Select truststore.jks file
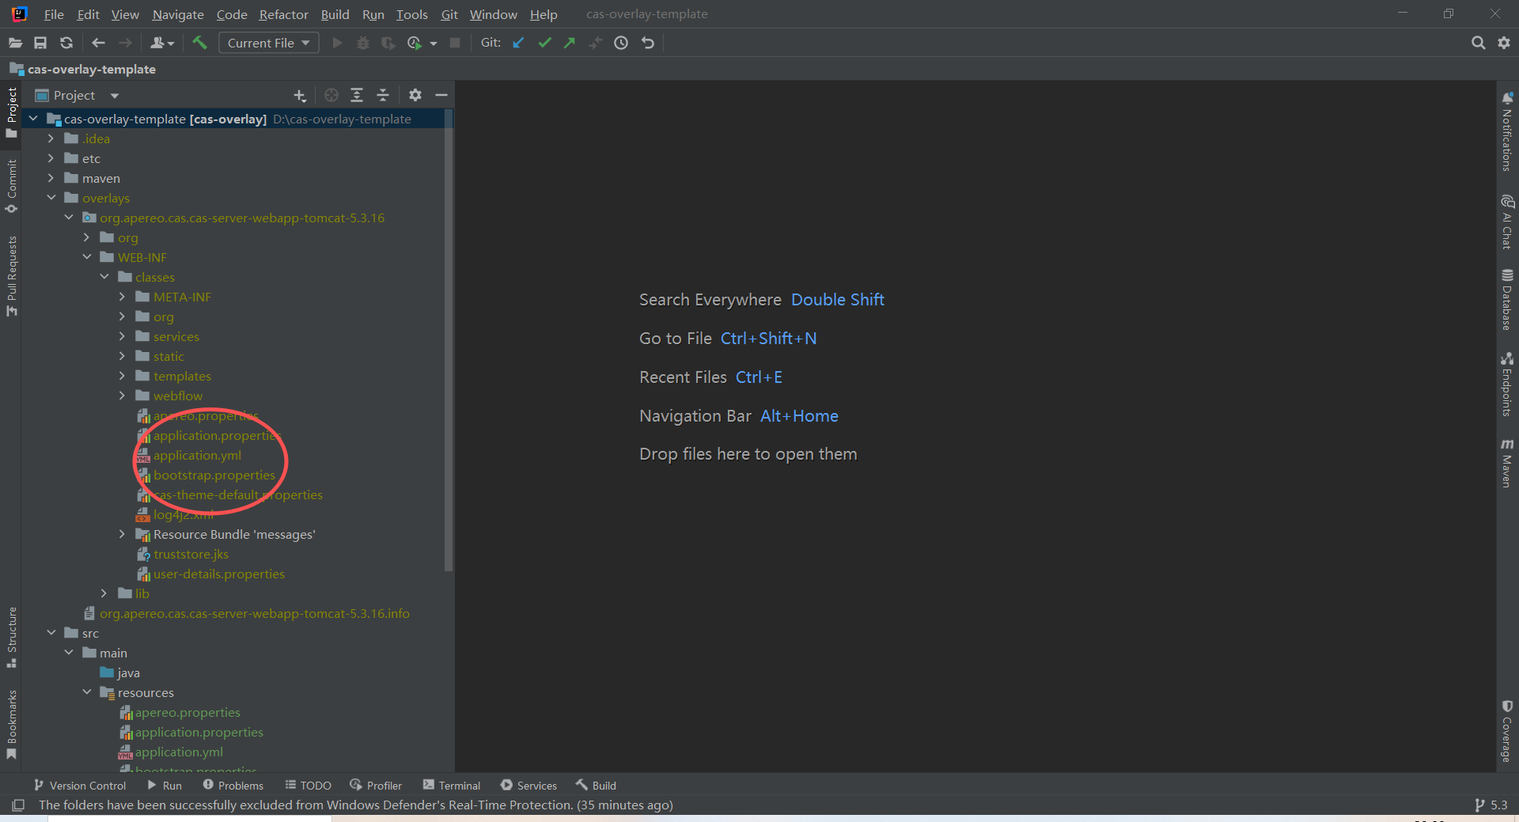The height and width of the screenshot is (822, 1519). point(191,554)
